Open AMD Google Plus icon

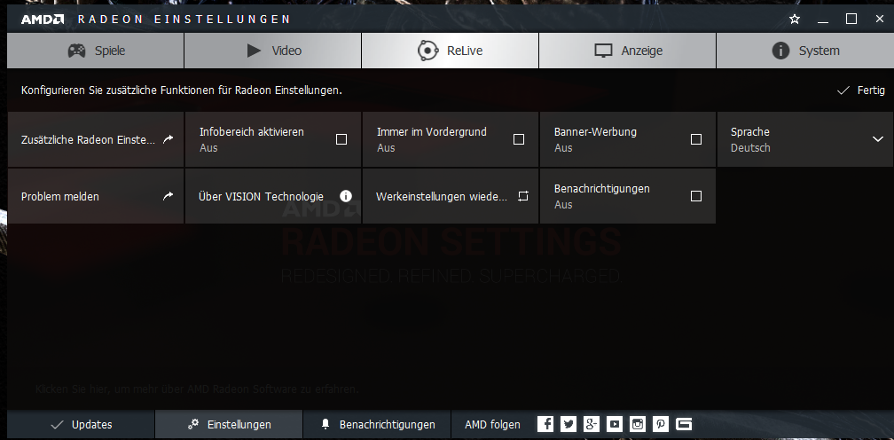click(592, 424)
